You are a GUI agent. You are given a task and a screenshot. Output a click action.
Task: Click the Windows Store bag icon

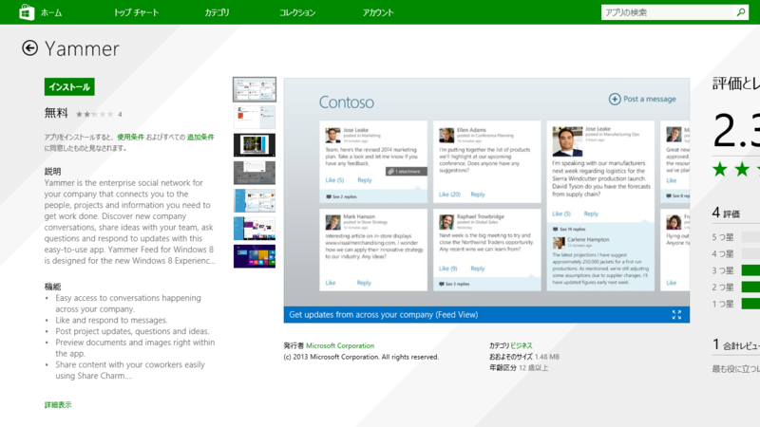click(x=27, y=12)
